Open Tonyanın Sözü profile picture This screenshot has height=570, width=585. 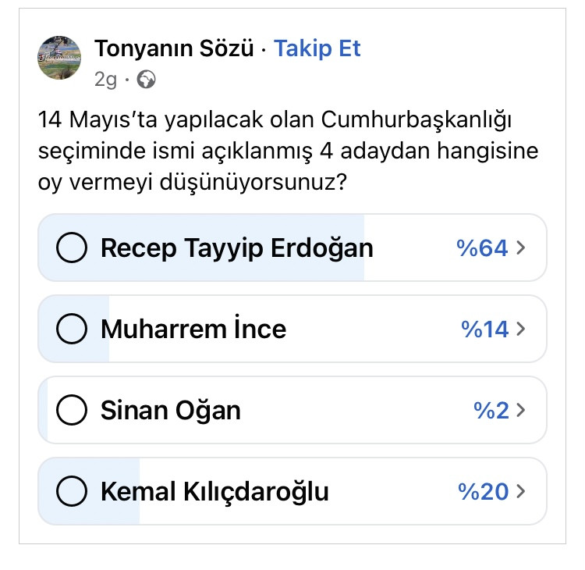(59, 58)
